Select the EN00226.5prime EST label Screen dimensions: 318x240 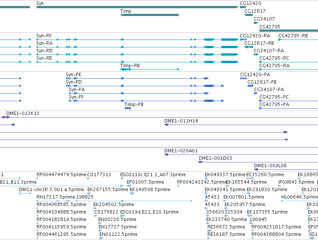[117, 219]
